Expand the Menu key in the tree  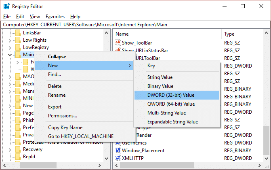pos(10,91)
